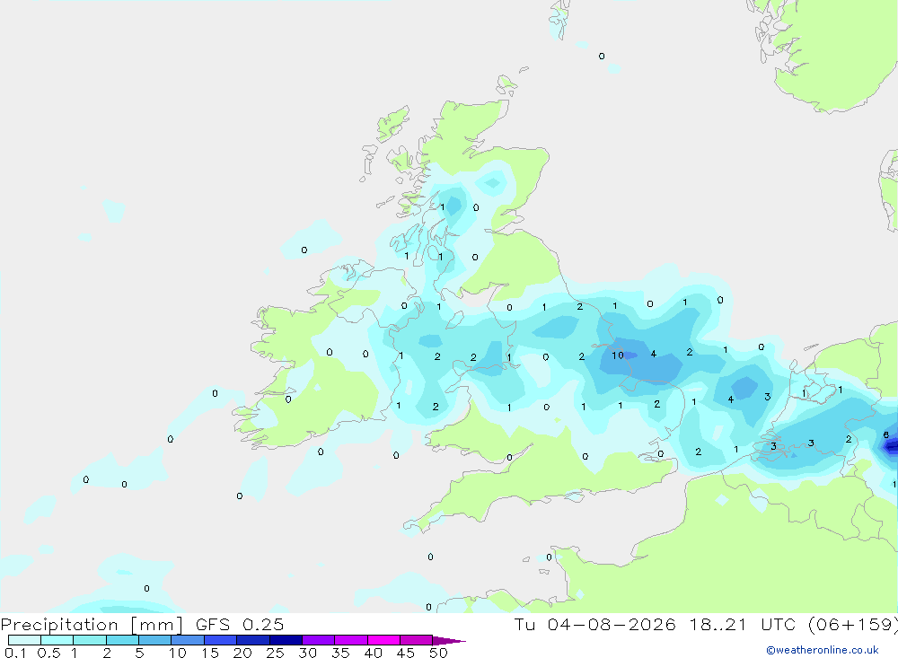This screenshot has height=658, width=898.
Task: Click the 0.1–0.5 mm legend color box
Action: click(24, 640)
